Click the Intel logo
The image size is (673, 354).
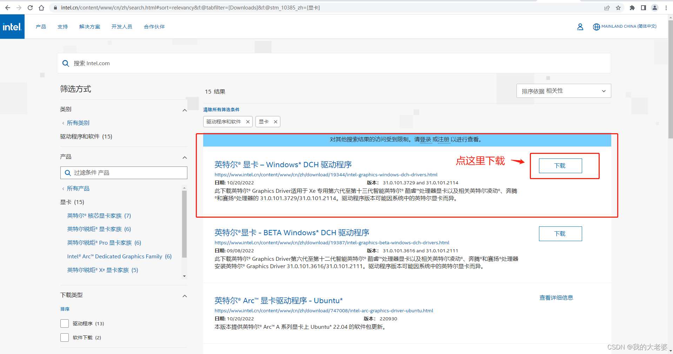pos(12,27)
